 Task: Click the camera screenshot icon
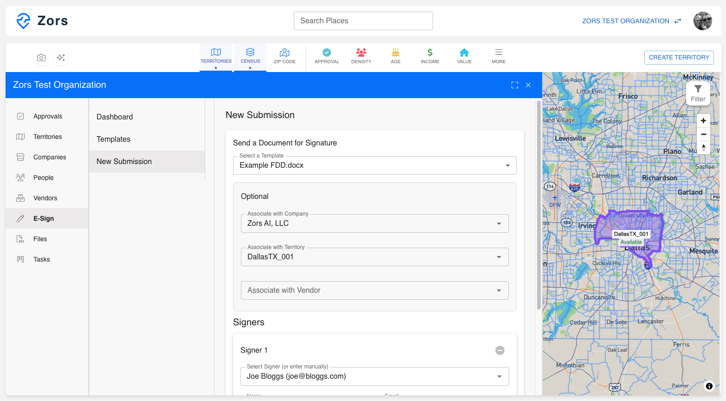click(x=41, y=58)
